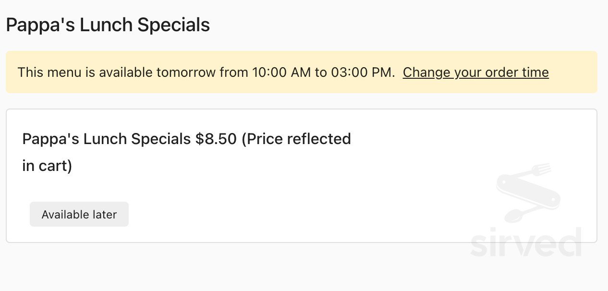Click 'This menu is available' banner text

tap(85, 73)
